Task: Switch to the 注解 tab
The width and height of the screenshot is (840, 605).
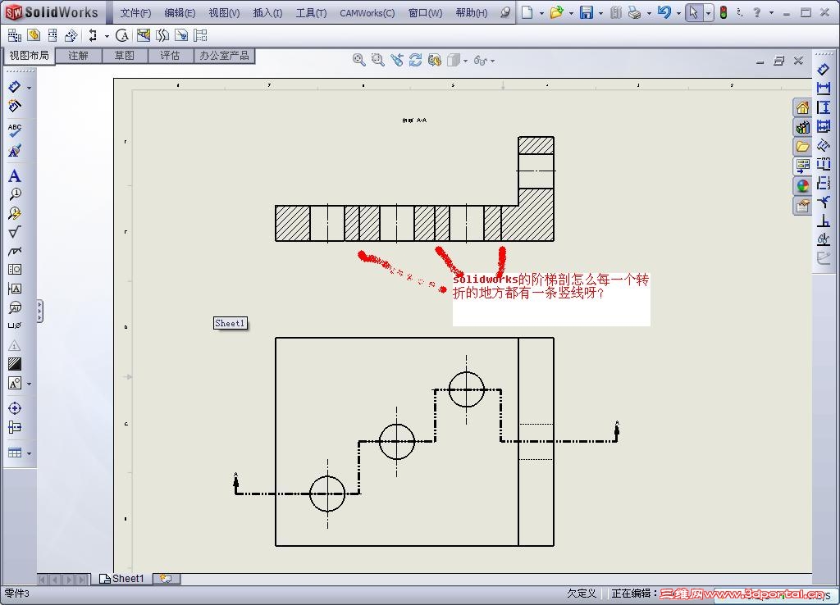Action: [78, 56]
